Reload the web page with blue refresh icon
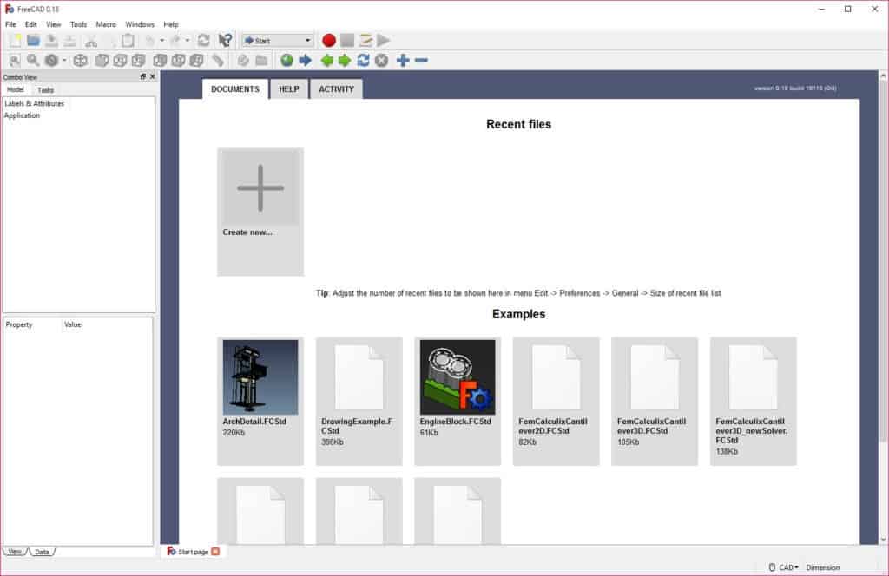 (364, 60)
